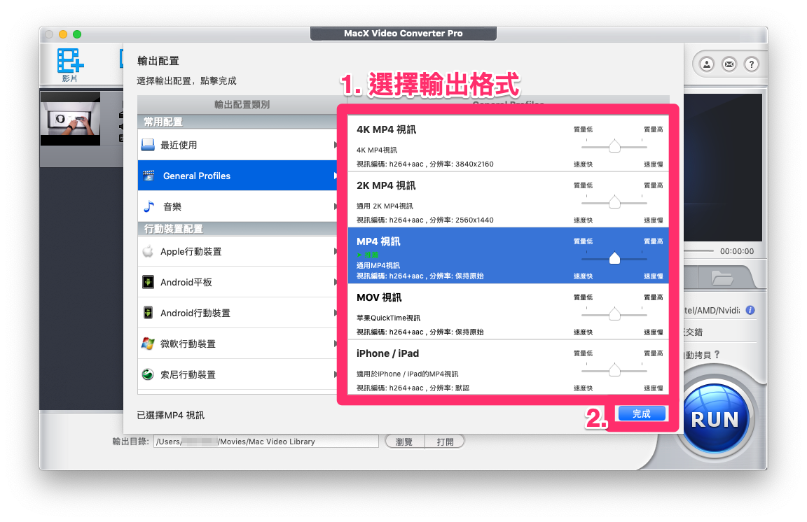Image resolution: width=807 pixels, height=522 pixels.
Task: Open the output folder icon
Action: pos(722,278)
